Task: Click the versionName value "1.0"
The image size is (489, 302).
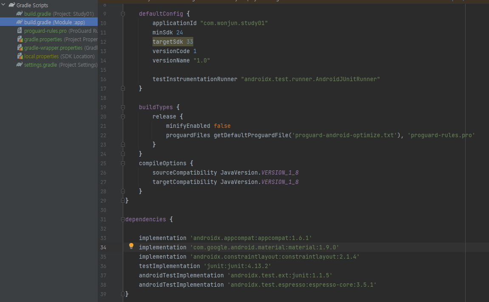Action: (202, 60)
